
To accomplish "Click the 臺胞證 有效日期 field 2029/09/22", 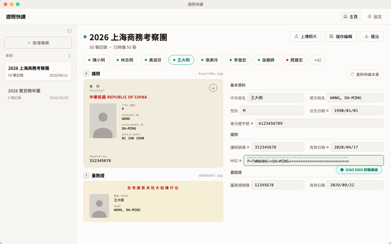I will 355,185.
